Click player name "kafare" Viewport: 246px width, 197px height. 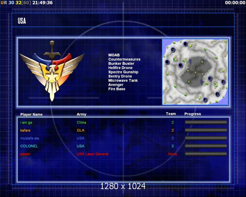pos(25,130)
